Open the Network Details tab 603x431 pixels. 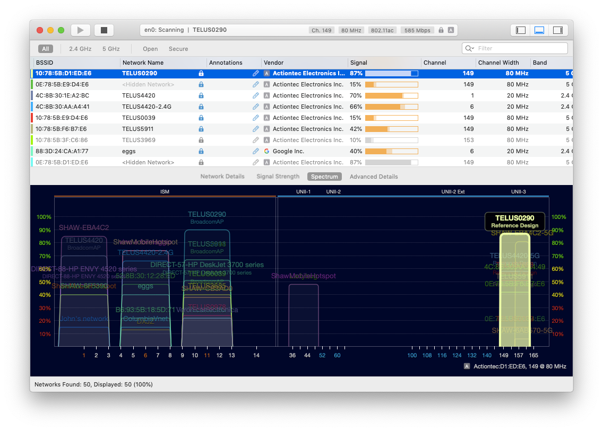[222, 177]
